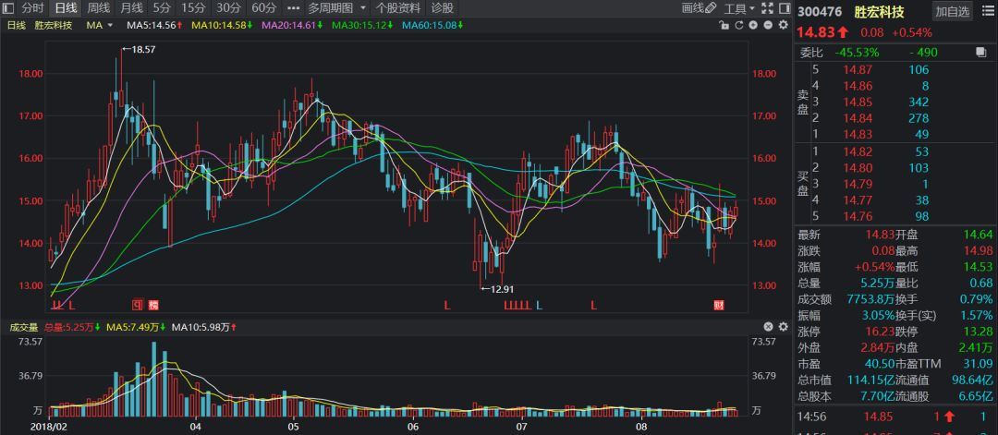Click the 12.91 low price label
Image resolution: width=998 pixels, height=435 pixels.
[x=502, y=289]
